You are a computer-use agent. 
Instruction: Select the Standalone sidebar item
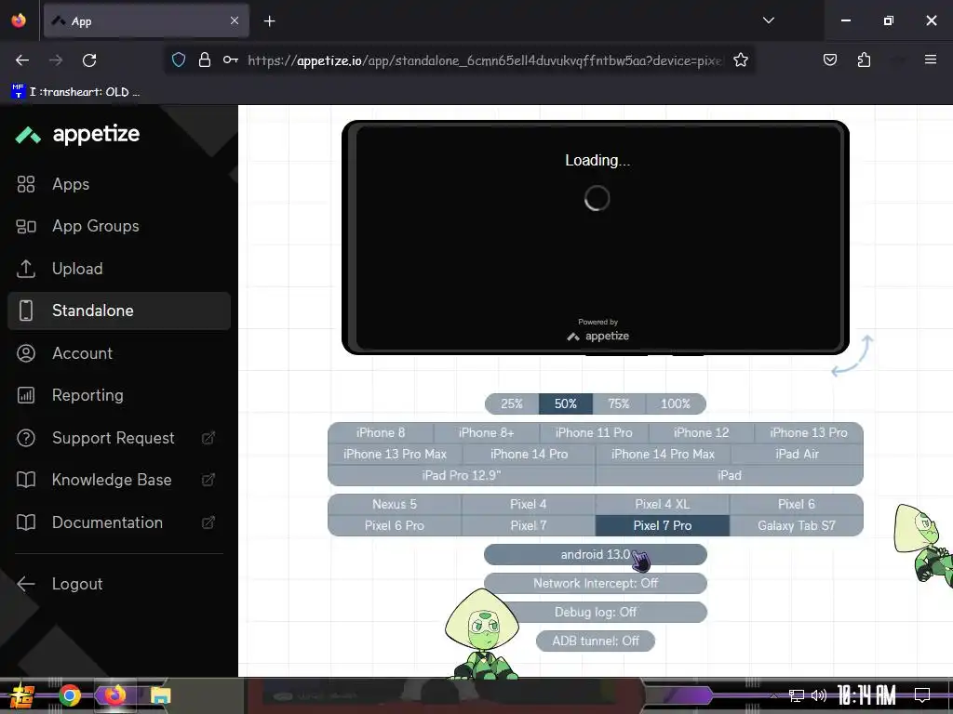coord(118,311)
